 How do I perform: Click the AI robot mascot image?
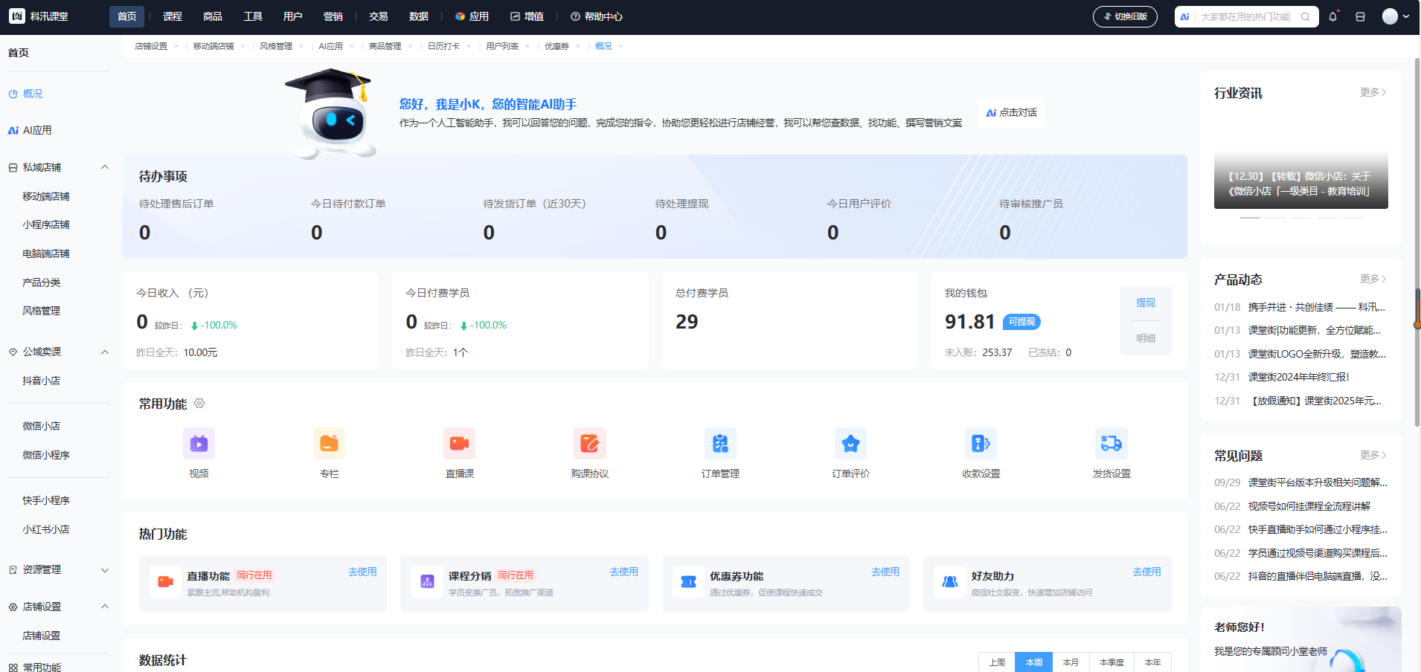point(332,114)
